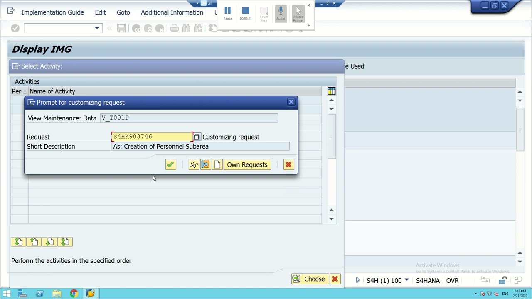The height and width of the screenshot is (299, 532).
Task: Click the third green page-down arrow icon
Action: (49, 242)
